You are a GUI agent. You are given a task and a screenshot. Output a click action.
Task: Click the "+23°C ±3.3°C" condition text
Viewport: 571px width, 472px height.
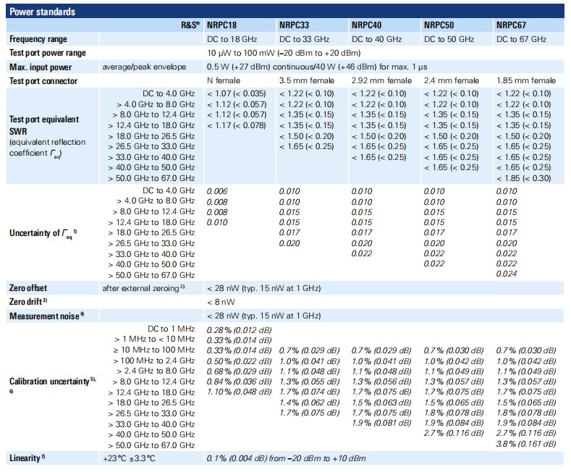pos(129,458)
